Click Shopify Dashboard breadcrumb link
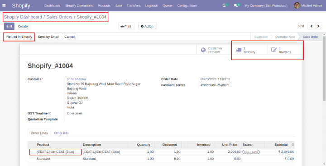Screen dimensions: 326x166 (23, 17)
